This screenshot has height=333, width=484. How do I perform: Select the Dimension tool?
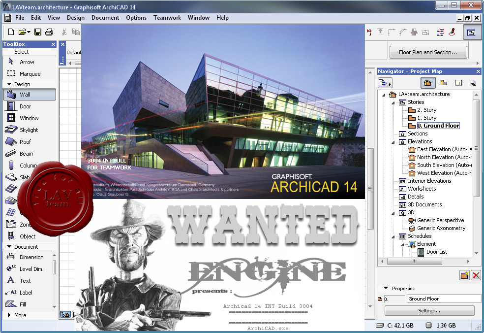point(28,257)
